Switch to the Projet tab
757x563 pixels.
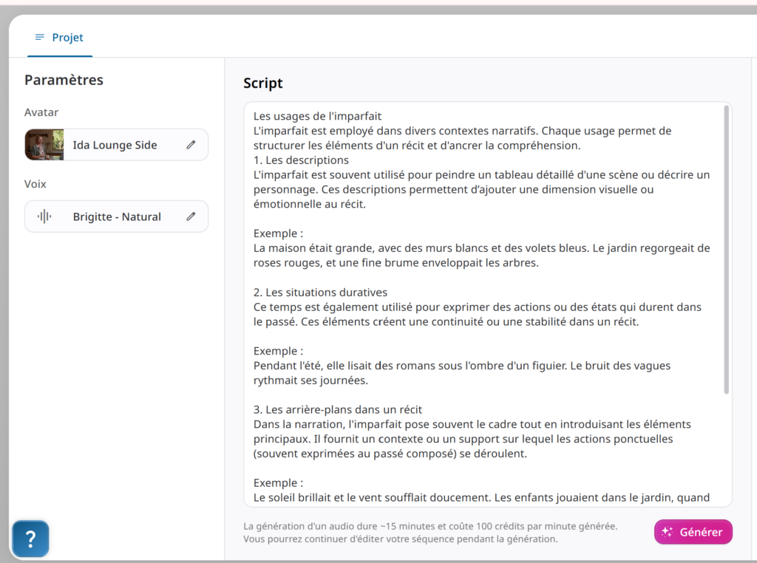(60, 38)
